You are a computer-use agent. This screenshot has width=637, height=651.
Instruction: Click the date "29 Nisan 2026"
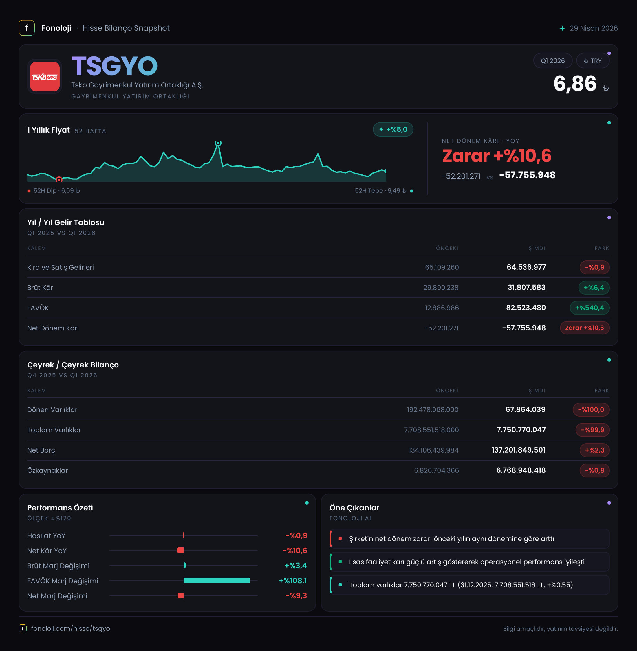(x=594, y=28)
